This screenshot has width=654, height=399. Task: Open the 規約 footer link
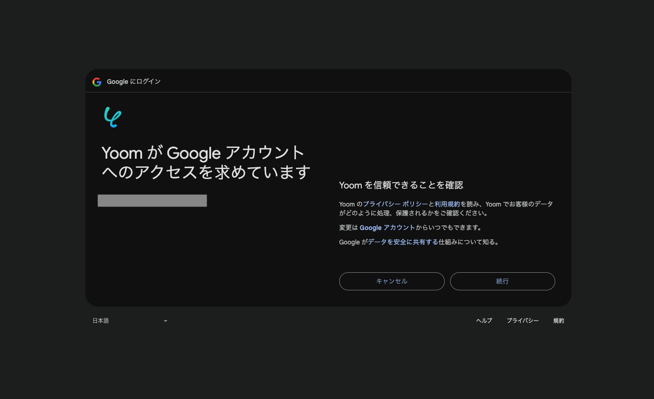coord(558,321)
